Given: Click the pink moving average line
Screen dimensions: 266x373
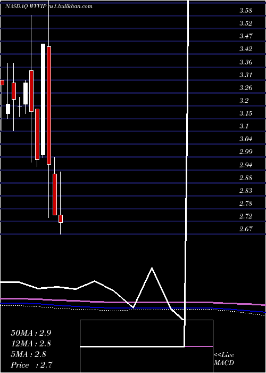Looking at the screenshot, I should click(133, 302).
